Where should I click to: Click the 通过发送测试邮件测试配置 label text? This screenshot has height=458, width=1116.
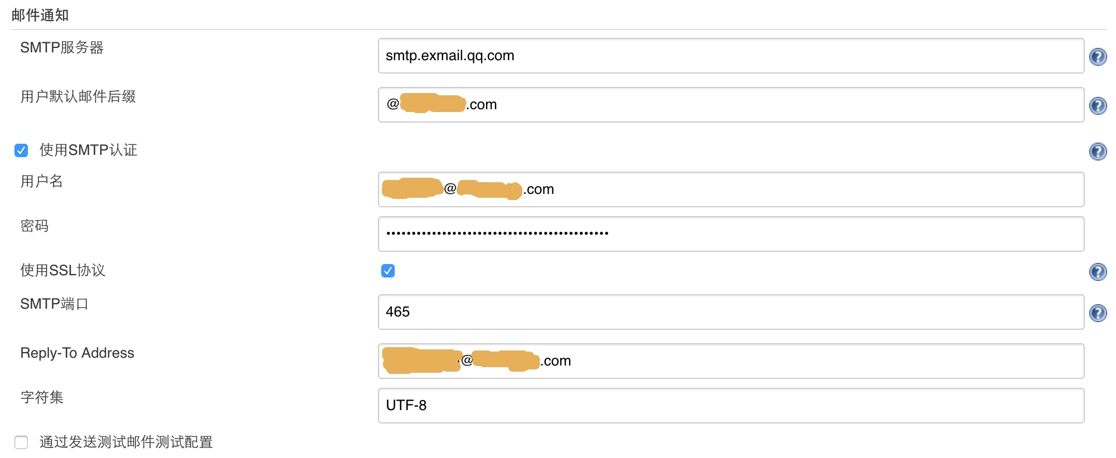(126, 442)
